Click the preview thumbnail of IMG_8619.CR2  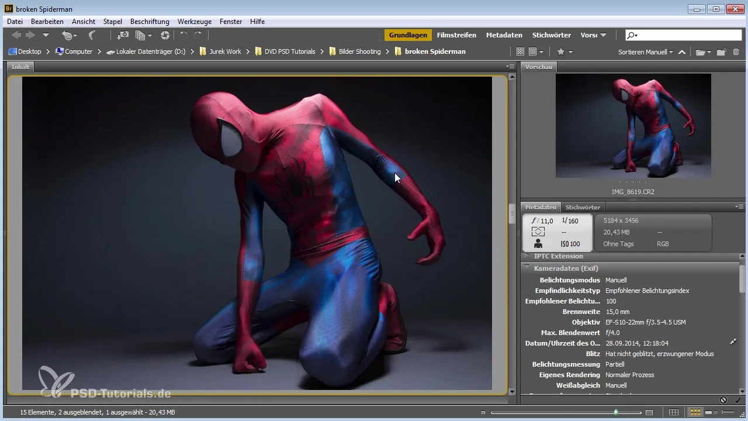[633, 125]
